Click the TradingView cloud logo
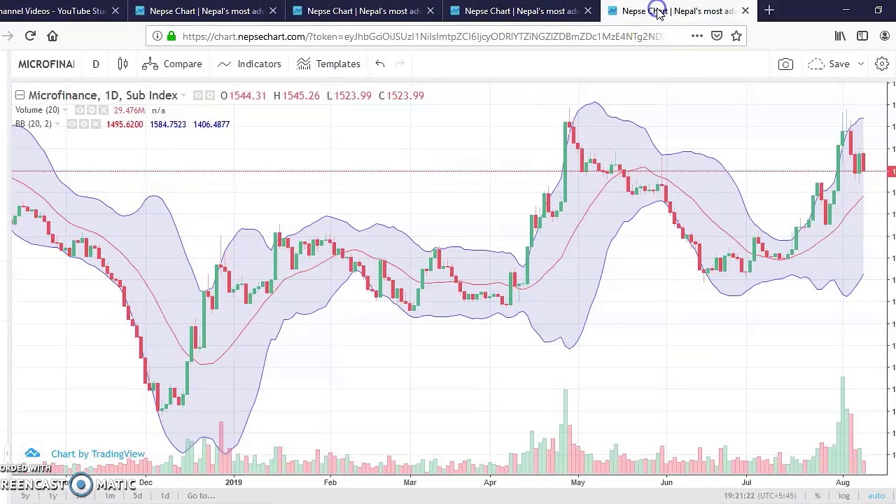This screenshot has width=896, height=504. (32, 454)
